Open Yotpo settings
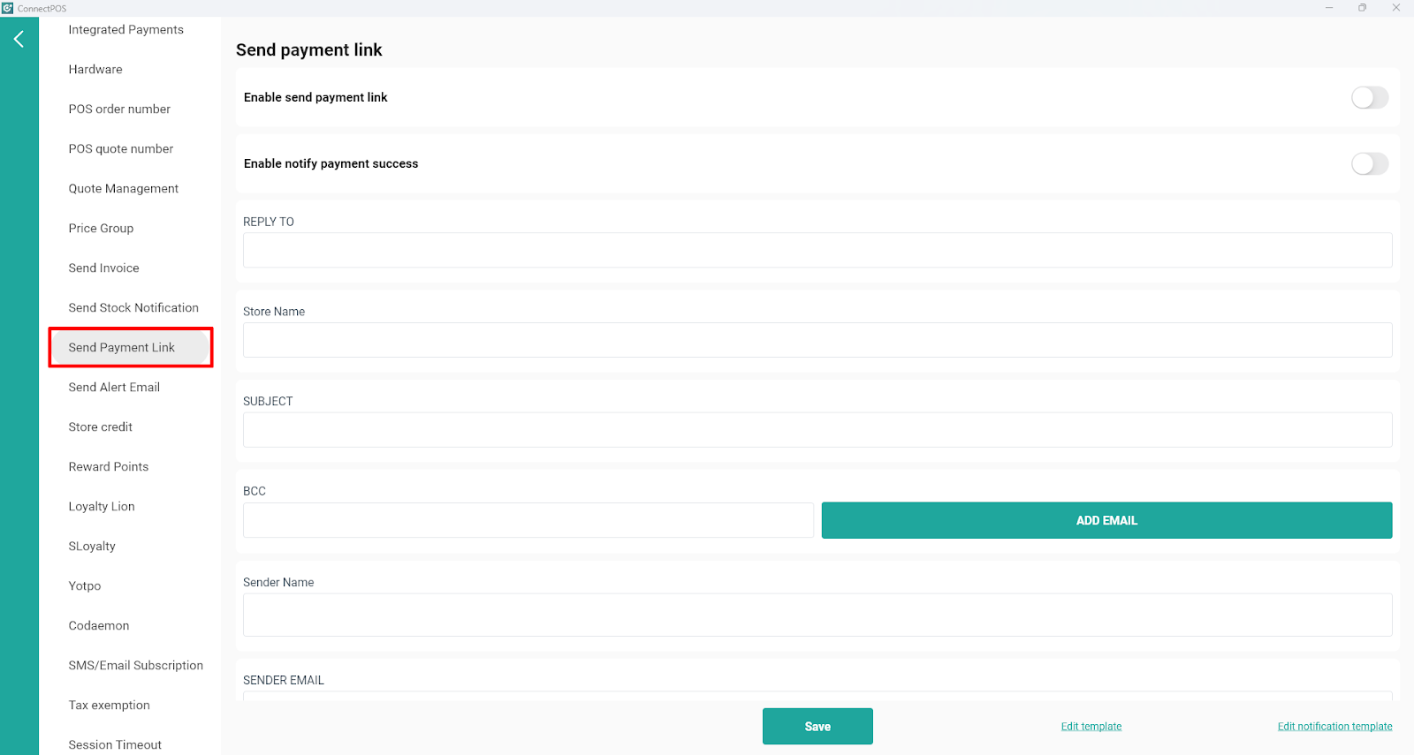 85,585
